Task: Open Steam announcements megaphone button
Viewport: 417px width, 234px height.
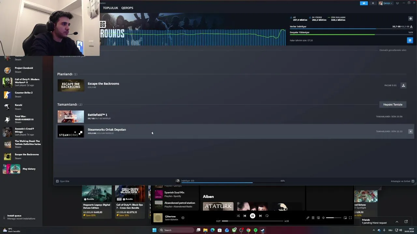Action: (364, 3)
